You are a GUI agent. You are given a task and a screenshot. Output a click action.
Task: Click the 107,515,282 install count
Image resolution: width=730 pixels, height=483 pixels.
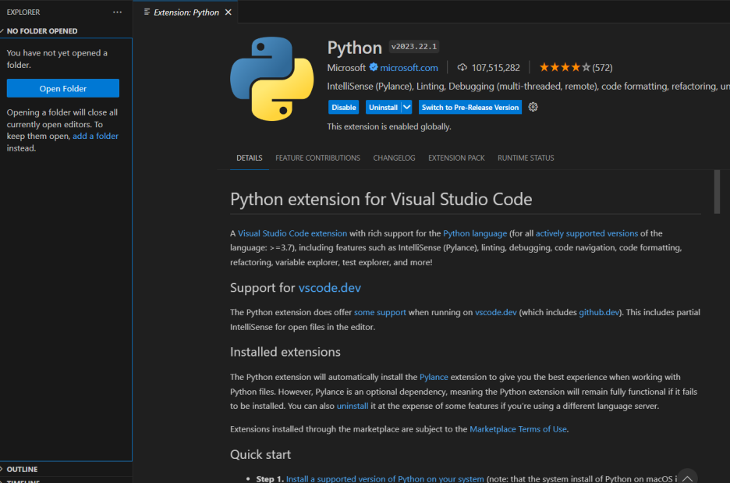pyautogui.click(x=495, y=68)
